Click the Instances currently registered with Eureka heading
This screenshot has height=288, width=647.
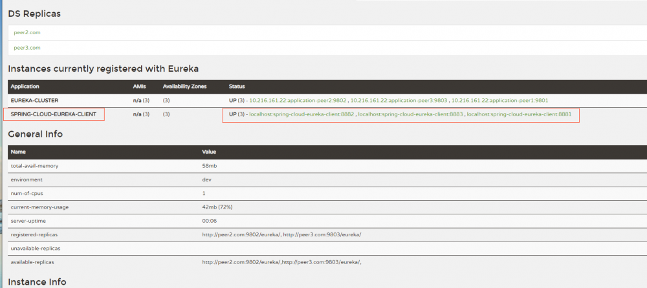tap(104, 69)
